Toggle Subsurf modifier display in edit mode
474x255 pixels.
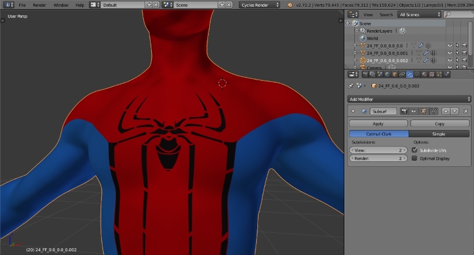[423, 111]
